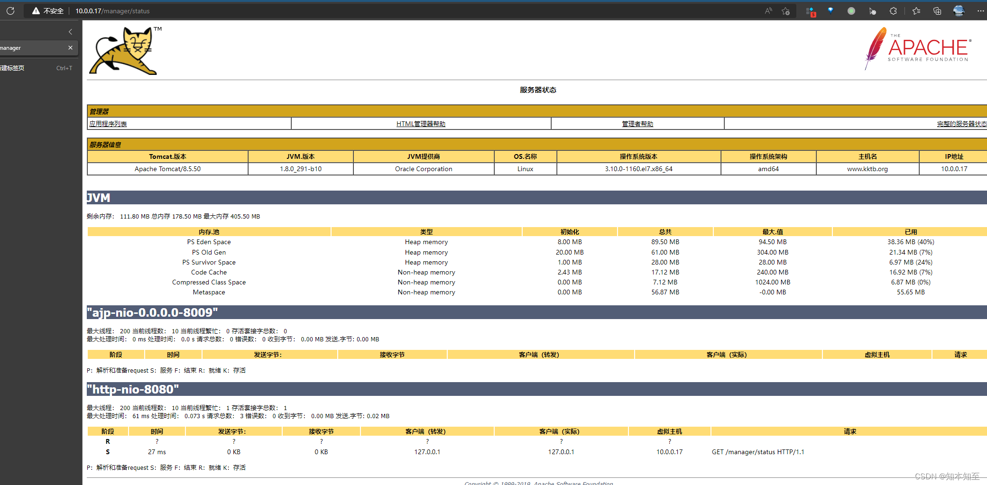Click the 剩余内存 111.80 MB summary line
Image resolution: width=987 pixels, height=485 pixels.
coord(173,216)
